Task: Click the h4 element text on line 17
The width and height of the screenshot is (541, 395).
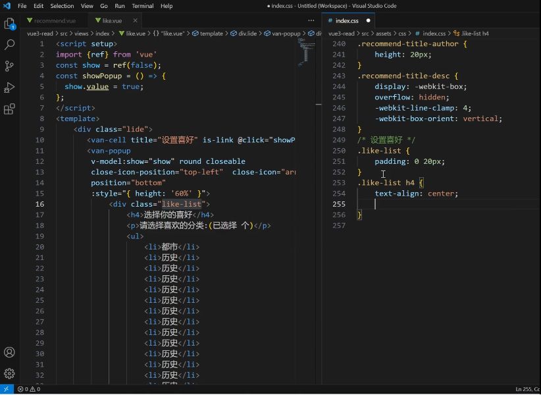Action: coord(168,215)
